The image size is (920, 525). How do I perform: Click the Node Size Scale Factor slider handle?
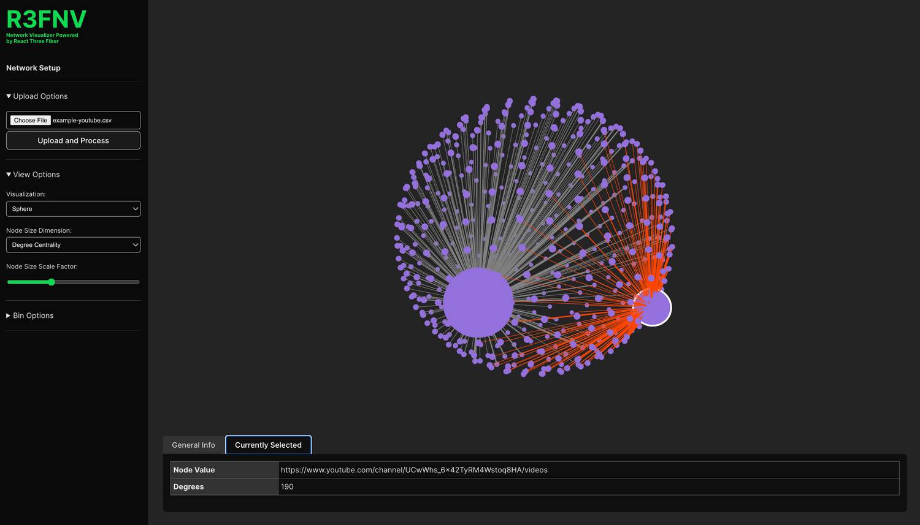tap(52, 282)
